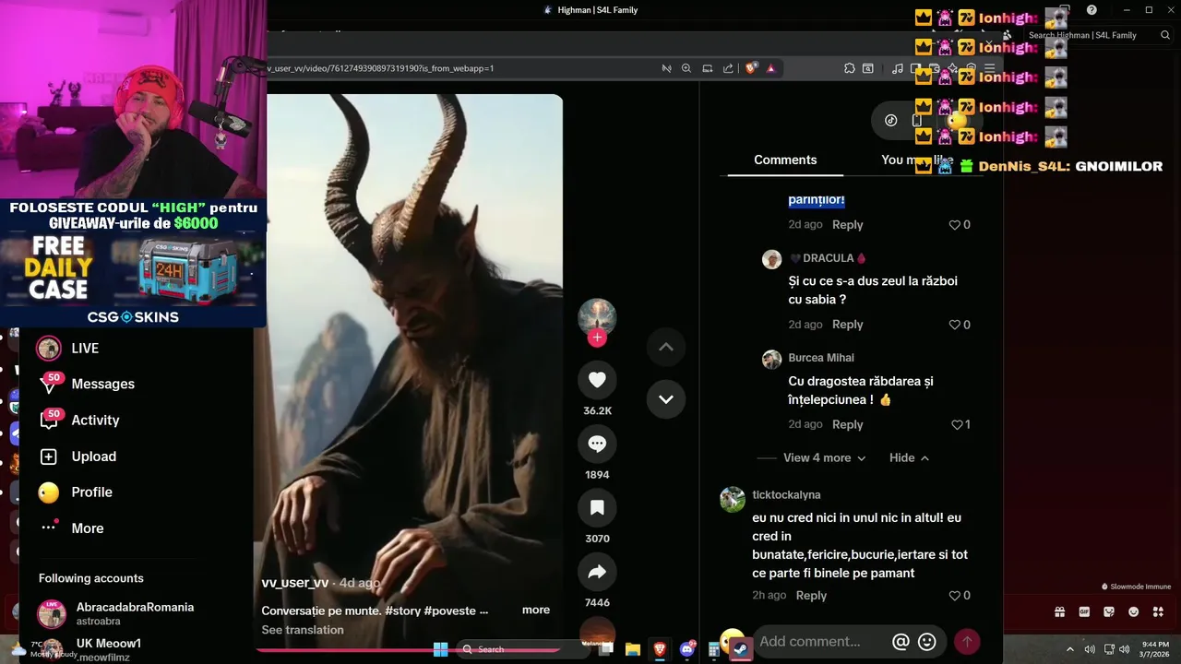
Task: Open the creator's profile avatar beside the video
Action: 597,317
